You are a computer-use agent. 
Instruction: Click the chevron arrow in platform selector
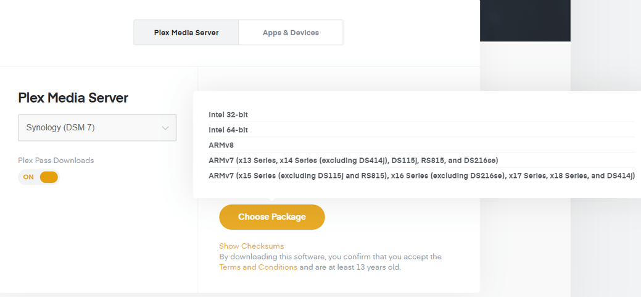(x=165, y=128)
